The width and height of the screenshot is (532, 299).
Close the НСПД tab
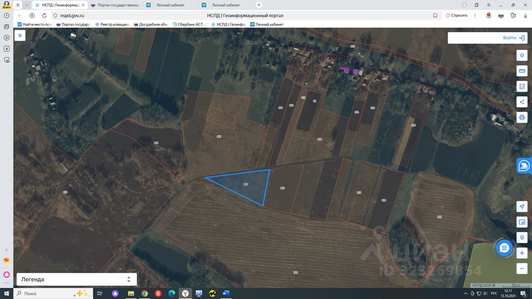83,5
